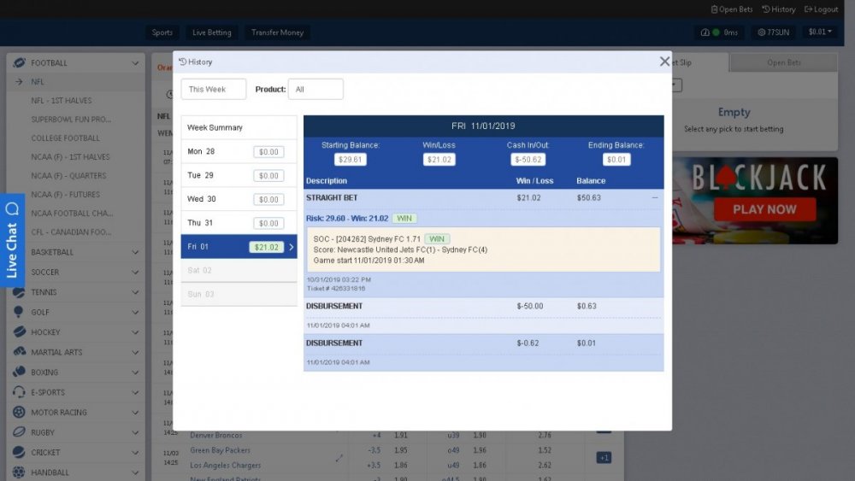The width and height of the screenshot is (855, 481).
Task: Click the Basketball icon in sidebar
Action: click(19, 252)
